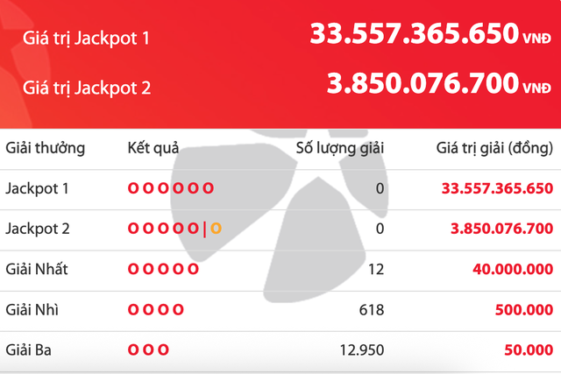The image size is (561, 374).
Task: Select the 618 winners count in Giải Nhì
Action: click(373, 309)
